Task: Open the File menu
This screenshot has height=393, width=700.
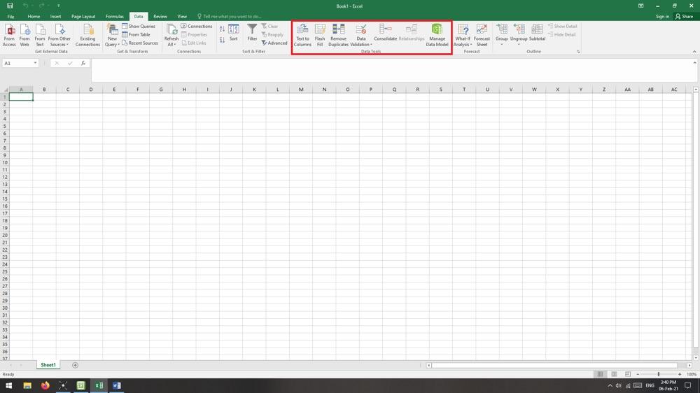Action: tap(10, 16)
